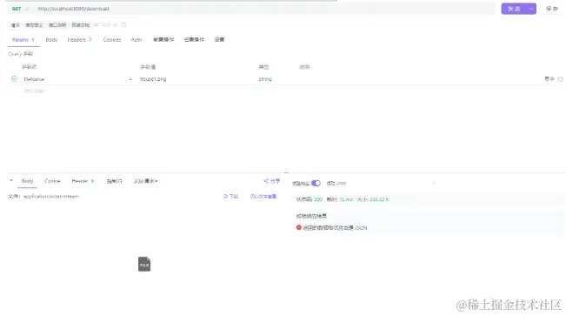This screenshot has width=566, height=316.
Task: Change the string type of fileName
Action: click(265, 79)
